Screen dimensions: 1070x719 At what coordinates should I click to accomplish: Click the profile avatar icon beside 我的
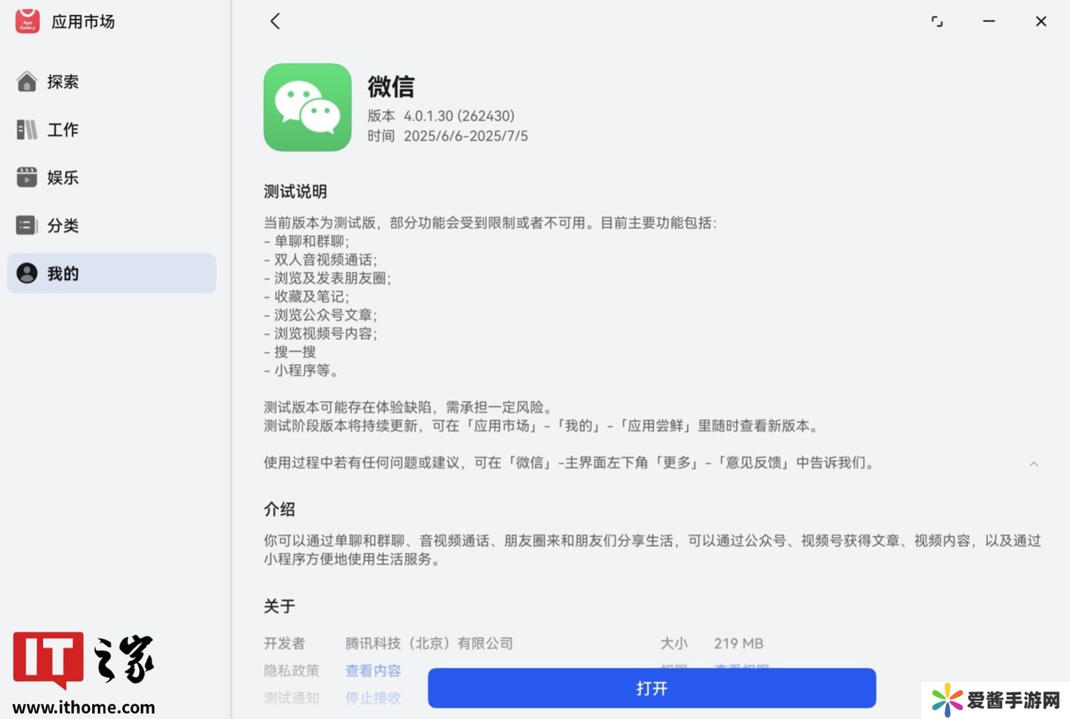click(27, 273)
